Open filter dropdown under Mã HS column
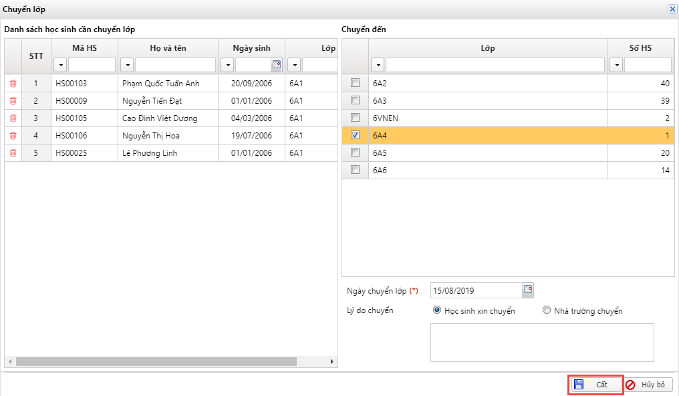679x396 pixels. pyautogui.click(x=60, y=65)
